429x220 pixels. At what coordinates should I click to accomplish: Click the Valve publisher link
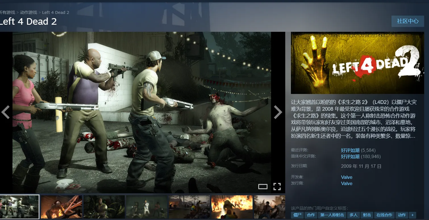(347, 183)
